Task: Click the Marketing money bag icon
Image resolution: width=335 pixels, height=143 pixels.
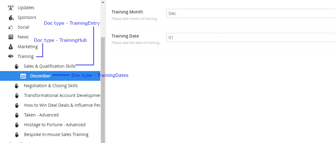Action: [x=11, y=47]
